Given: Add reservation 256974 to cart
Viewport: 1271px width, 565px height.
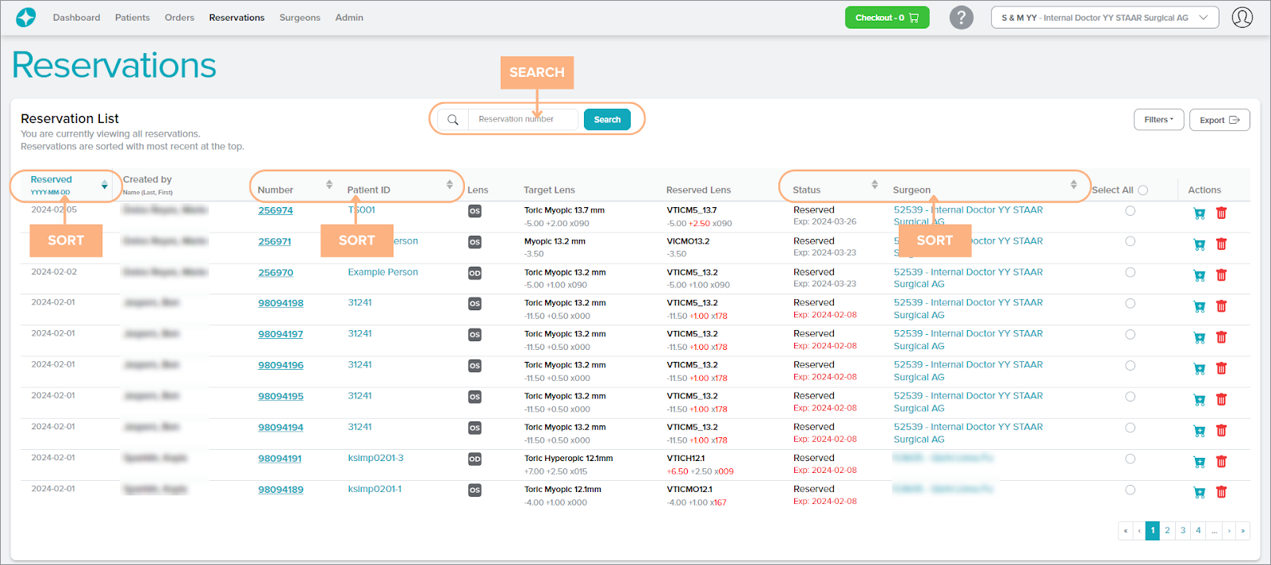Looking at the screenshot, I should pos(1199,213).
